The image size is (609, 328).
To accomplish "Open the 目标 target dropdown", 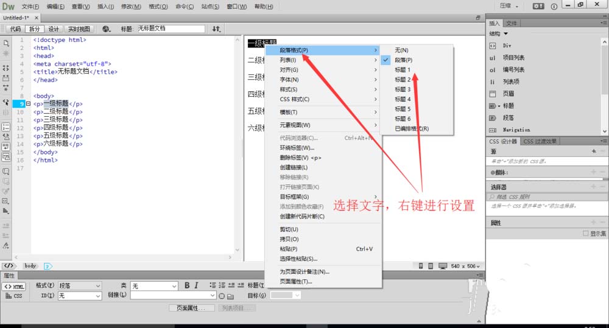I will point(286,295).
